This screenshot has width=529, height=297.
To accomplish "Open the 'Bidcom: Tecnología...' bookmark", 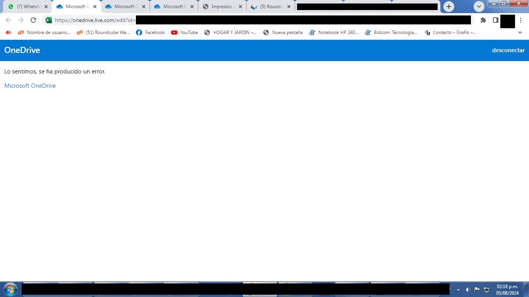I will pyautogui.click(x=391, y=32).
